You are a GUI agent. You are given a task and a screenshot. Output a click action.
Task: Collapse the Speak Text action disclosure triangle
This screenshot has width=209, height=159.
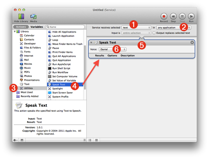click(x=91, y=43)
